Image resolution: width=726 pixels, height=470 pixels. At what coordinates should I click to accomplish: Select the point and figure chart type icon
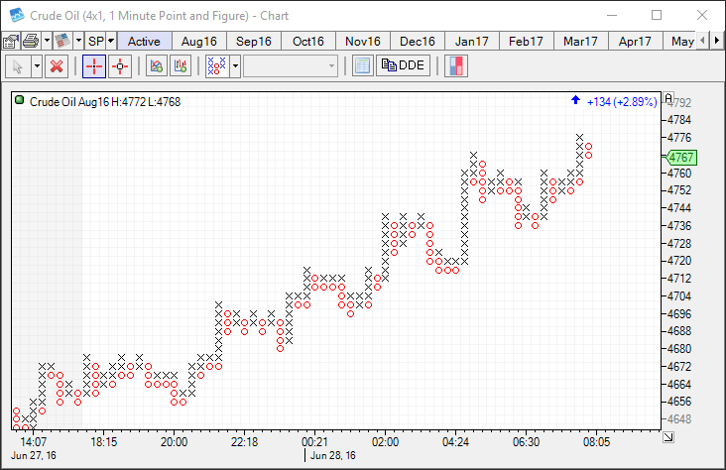pyautogui.click(x=216, y=66)
